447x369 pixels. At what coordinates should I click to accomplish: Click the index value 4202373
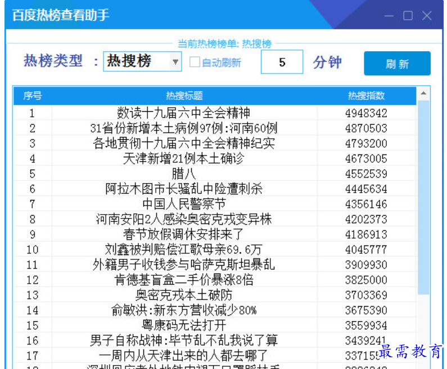pos(367,219)
